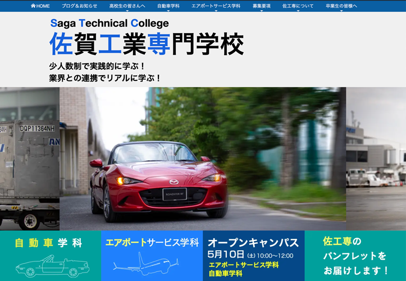
Task: Expand the 自動車学科 dropdown in navigation
Action: [x=168, y=6]
